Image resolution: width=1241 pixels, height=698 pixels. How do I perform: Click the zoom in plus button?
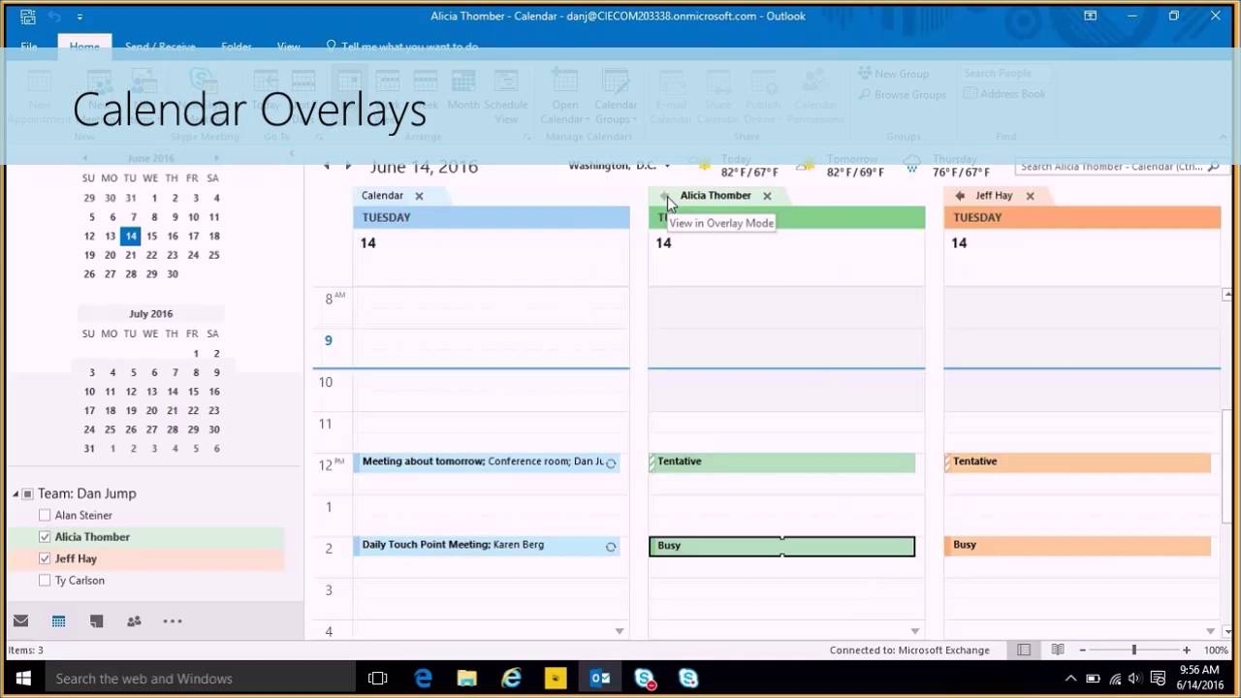(1186, 650)
